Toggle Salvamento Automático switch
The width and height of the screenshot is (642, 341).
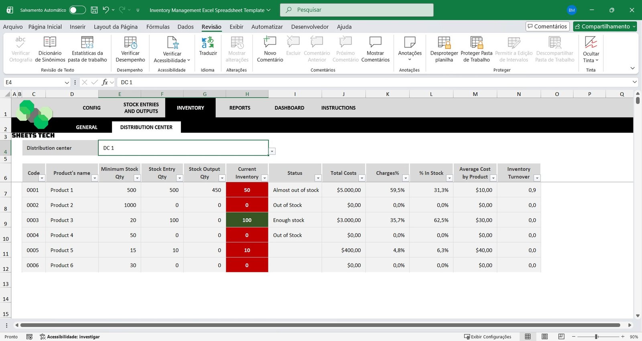[x=77, y=10]
